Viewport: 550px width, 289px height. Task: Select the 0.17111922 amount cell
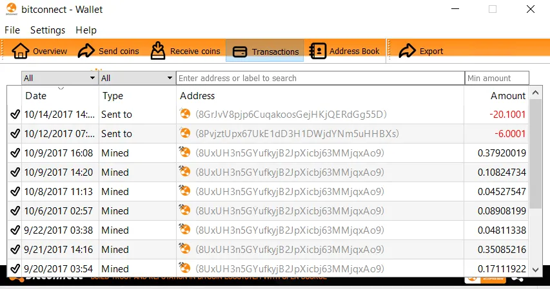pyautogui.click(x=502, y=268)
